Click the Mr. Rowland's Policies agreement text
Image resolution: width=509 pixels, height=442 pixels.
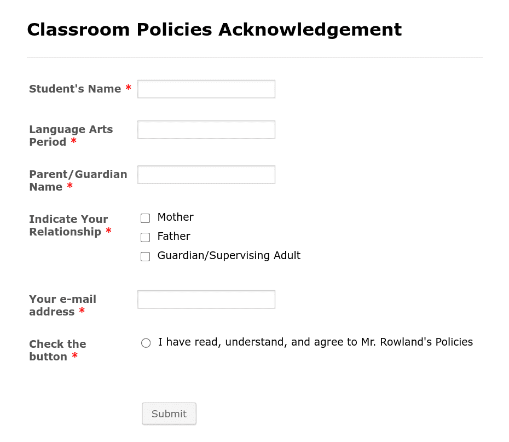315,342
